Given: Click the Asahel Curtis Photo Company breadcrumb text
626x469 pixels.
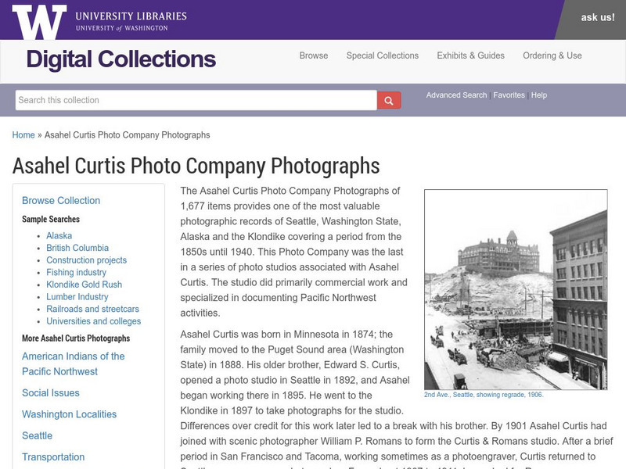Looking at the screenshot, I should [x=127, y=134].
